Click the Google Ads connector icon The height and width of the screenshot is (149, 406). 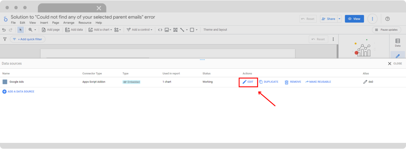5,82
